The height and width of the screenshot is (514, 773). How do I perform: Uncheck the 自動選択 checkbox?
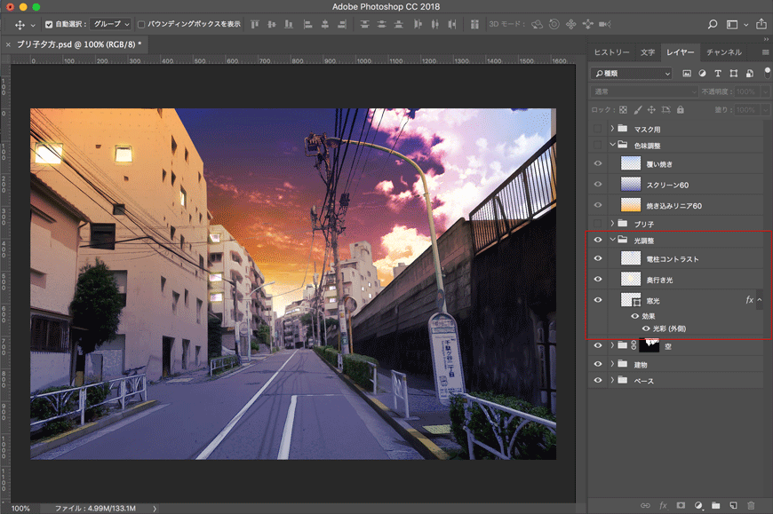point(49,24)
